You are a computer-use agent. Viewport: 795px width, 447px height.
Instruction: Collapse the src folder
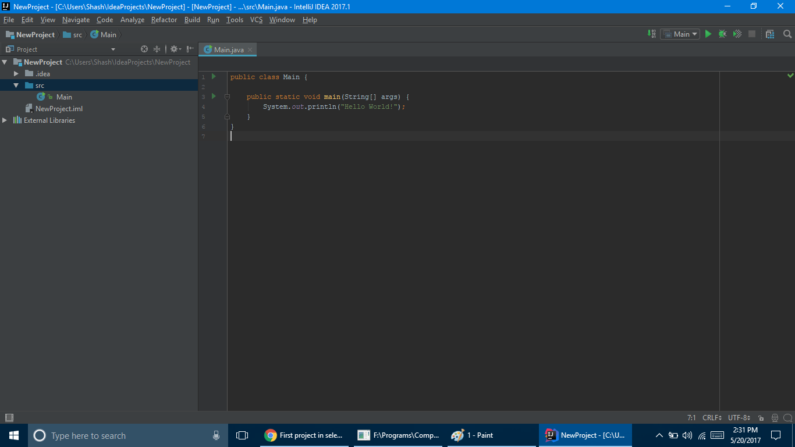click(17, 85)
